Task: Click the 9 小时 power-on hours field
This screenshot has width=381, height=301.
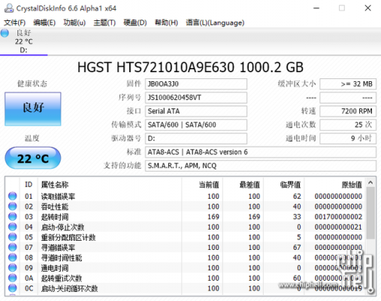Action: (348, 138)
